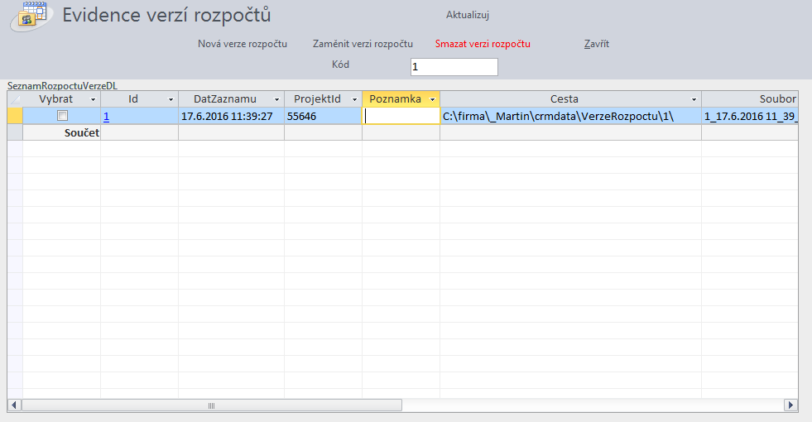Click the budget versions form logo icon
This screenshot has height=422, width=812.
[x=31, y=17]
